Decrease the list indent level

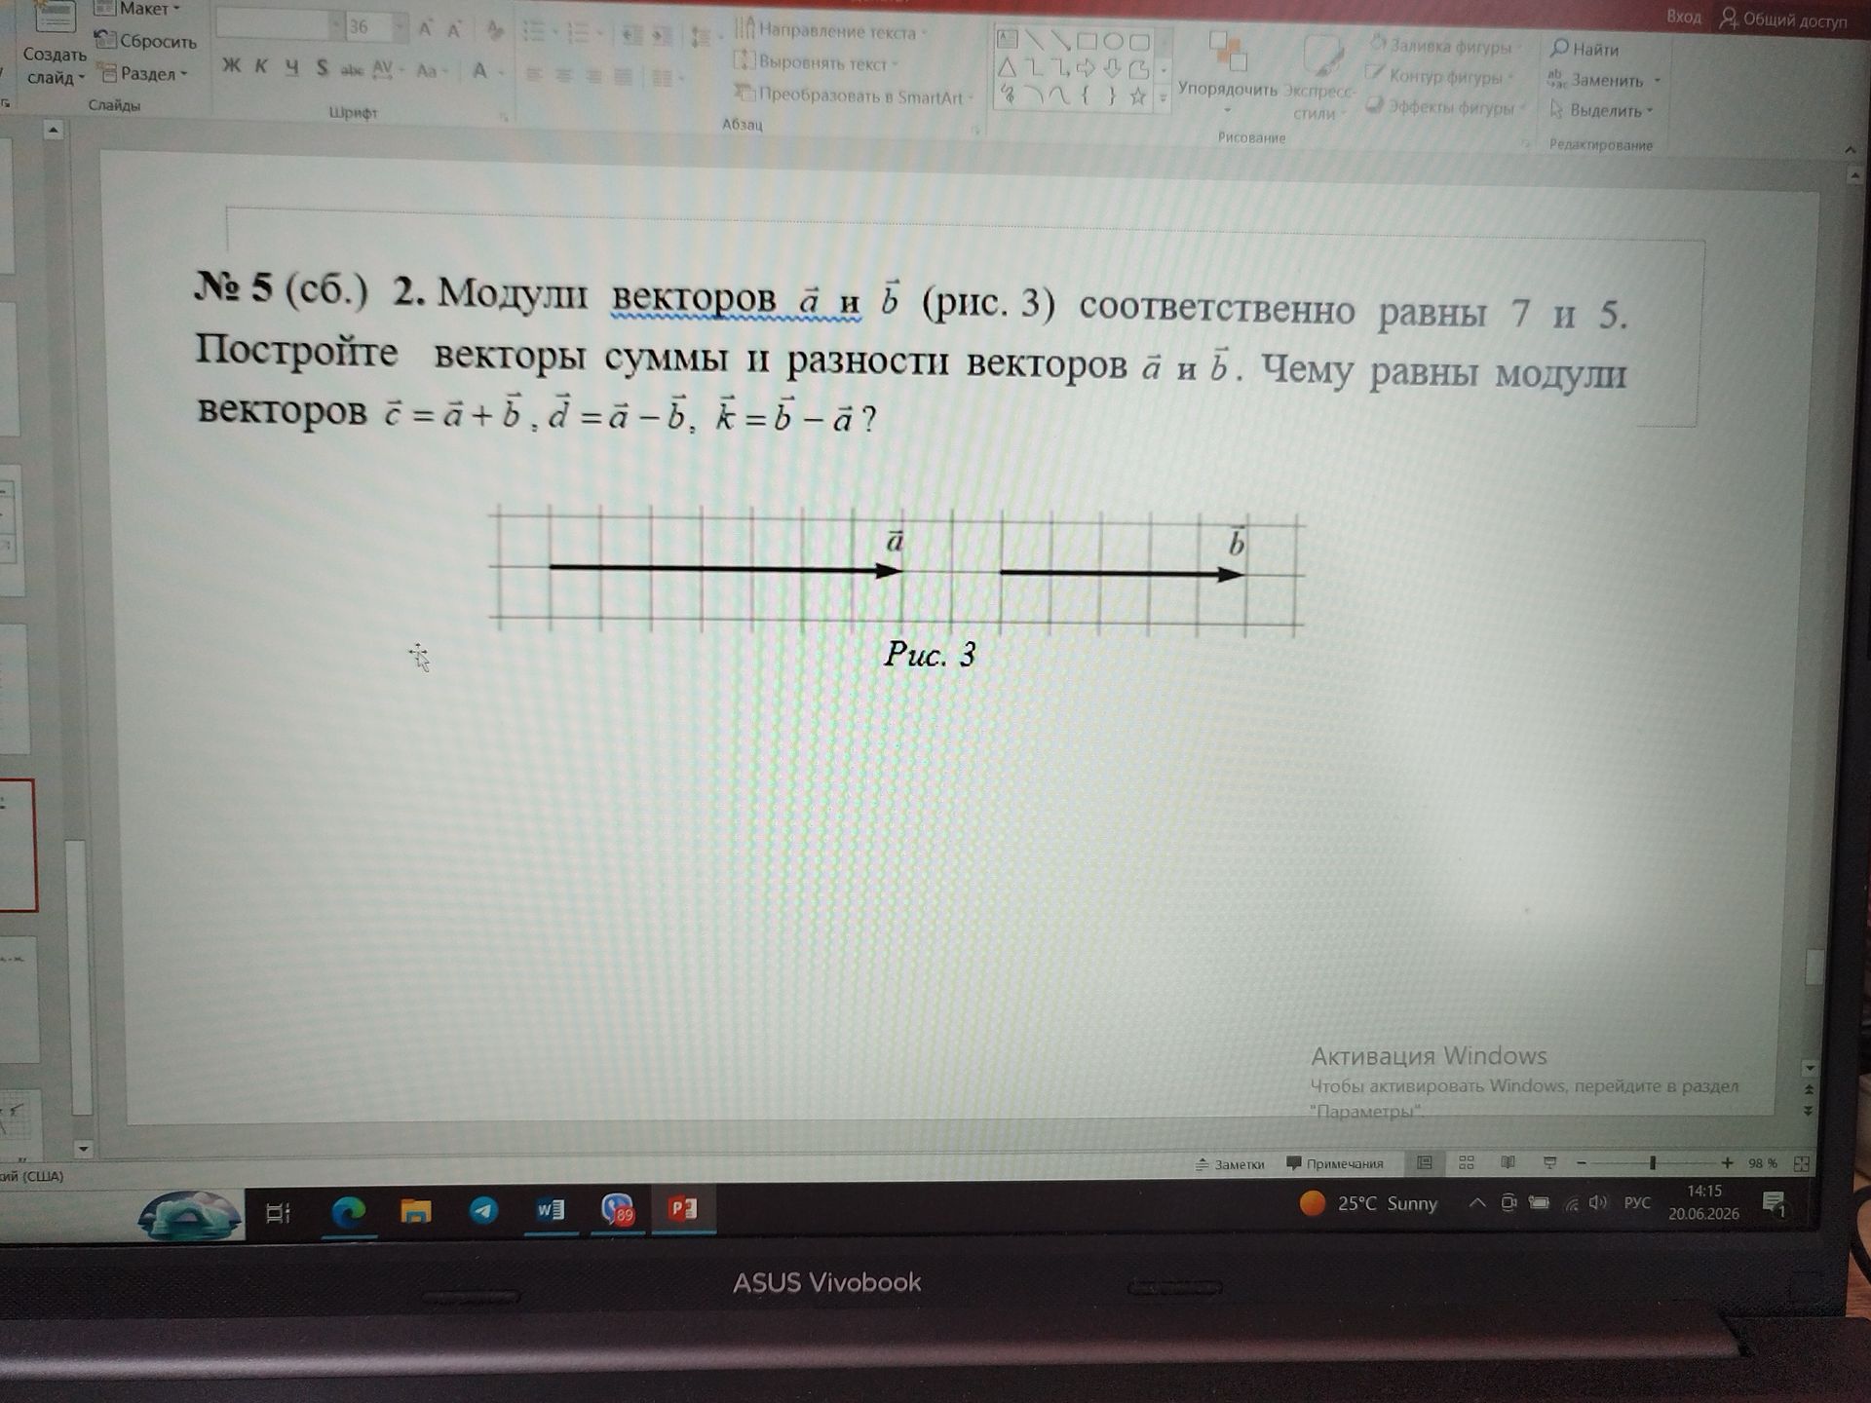(631, 36)
